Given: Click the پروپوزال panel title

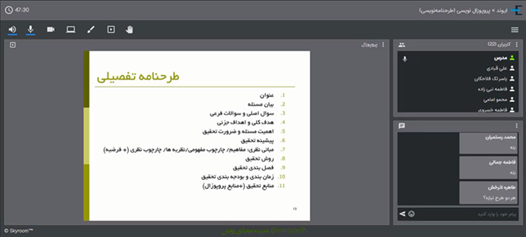Looking at the screenshot, I should [369, 45].
